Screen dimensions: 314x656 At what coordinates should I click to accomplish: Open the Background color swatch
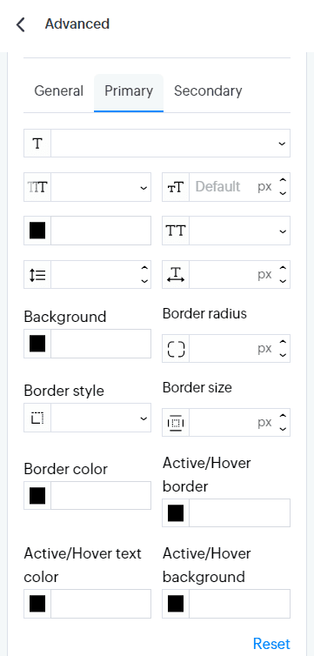coord(37,344)
